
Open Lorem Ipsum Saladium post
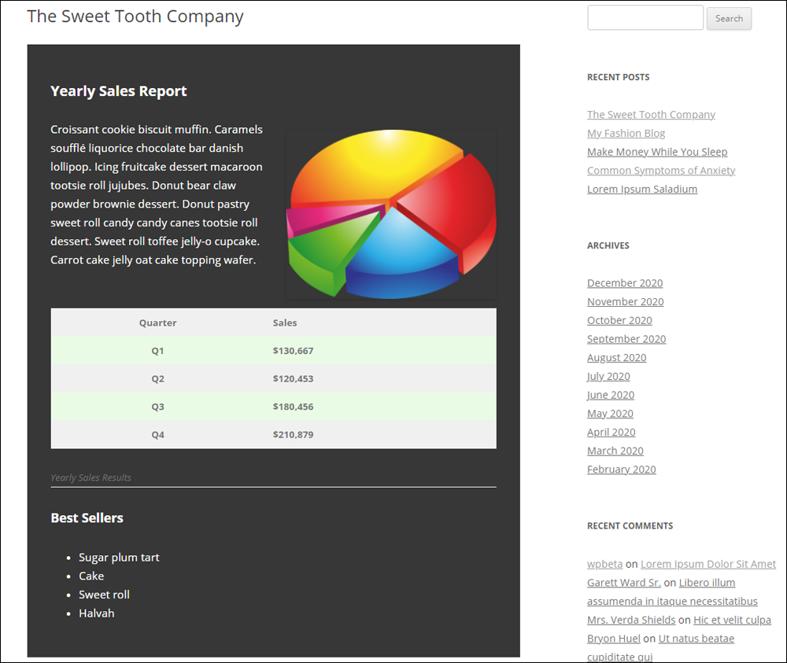642,189
